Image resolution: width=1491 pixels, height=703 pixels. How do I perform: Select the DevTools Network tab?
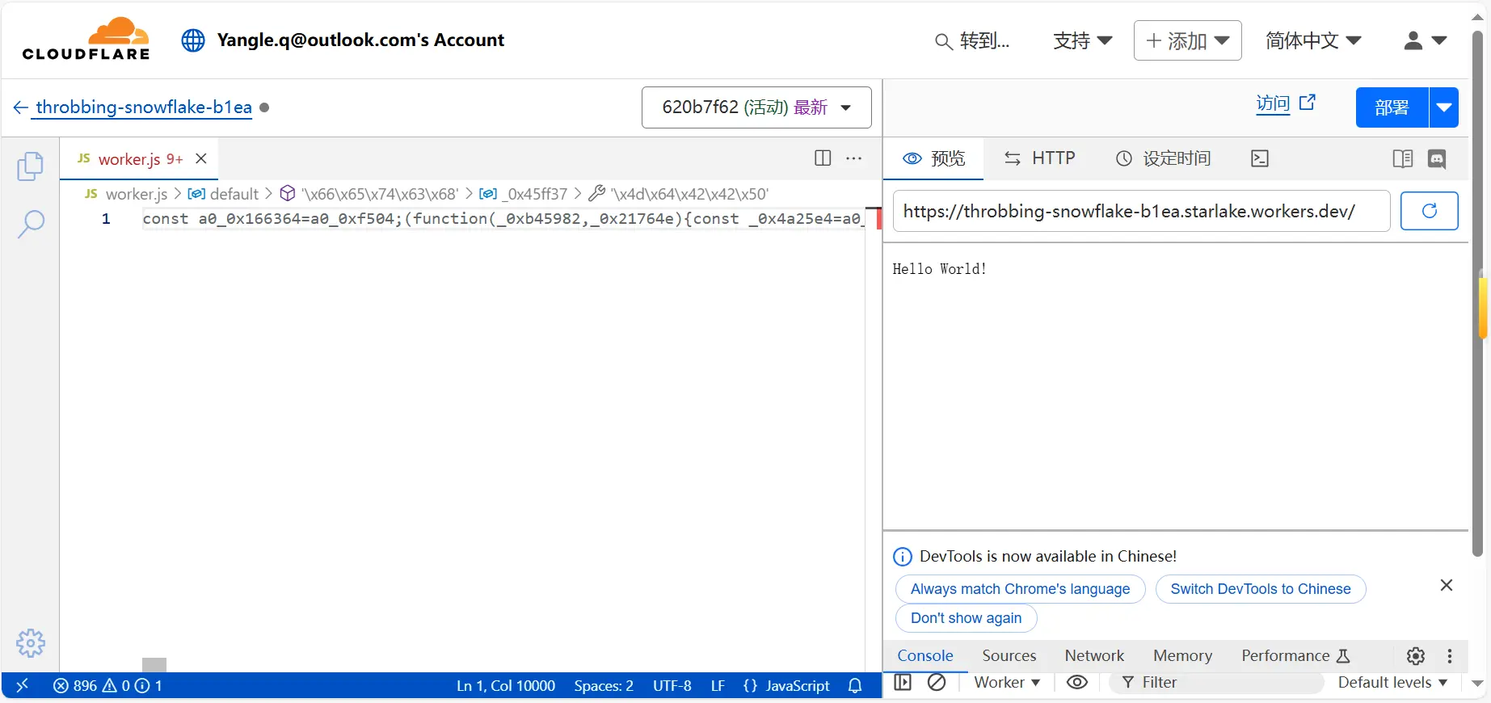[1094, 655]
